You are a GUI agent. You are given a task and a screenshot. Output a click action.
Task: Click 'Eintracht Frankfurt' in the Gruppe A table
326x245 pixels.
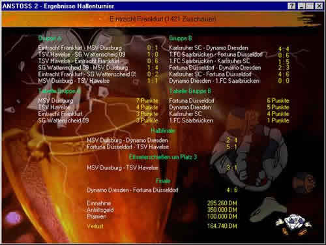tap(60, 113)
